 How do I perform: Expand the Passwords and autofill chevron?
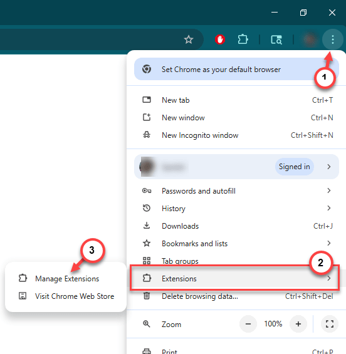click(x=329, y=190)
